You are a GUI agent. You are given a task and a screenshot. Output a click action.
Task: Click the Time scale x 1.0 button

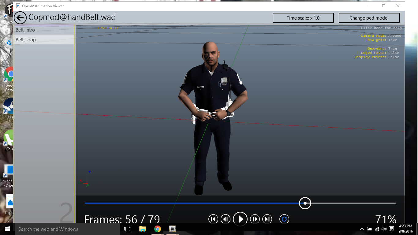pyautogui.click(x=303, y=18)
